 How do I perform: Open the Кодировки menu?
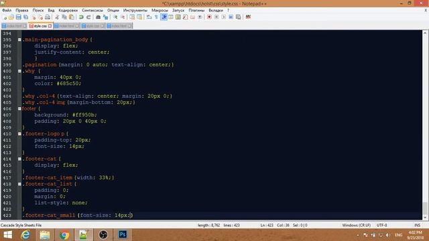[x=68, y=10]
